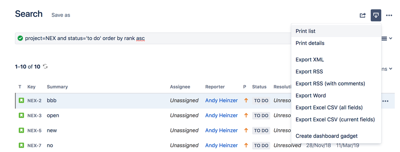Screen dimensions: 400x152
Task: Click Unassigned in the NEX-2 row
Action: coord(184,100)
